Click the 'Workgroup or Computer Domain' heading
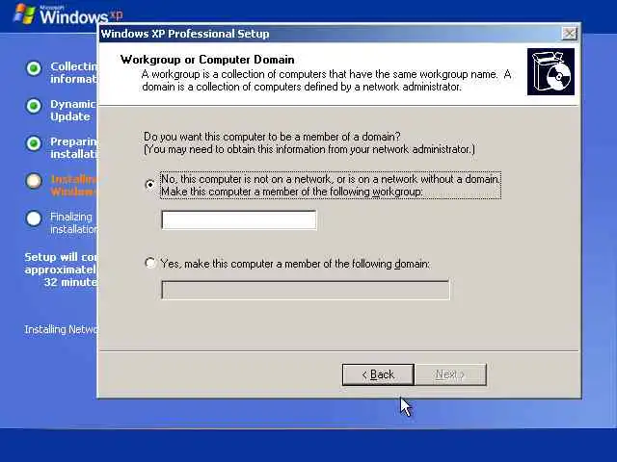617x462 pixels. (207, 60)
